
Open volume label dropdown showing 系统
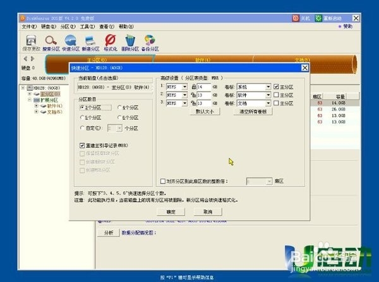tap(268, 87)
